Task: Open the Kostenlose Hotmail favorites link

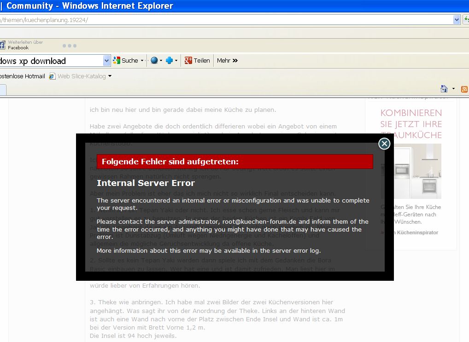Action: [x=22, y=76]
